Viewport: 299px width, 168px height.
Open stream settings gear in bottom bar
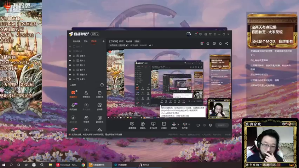pos(210,125)
